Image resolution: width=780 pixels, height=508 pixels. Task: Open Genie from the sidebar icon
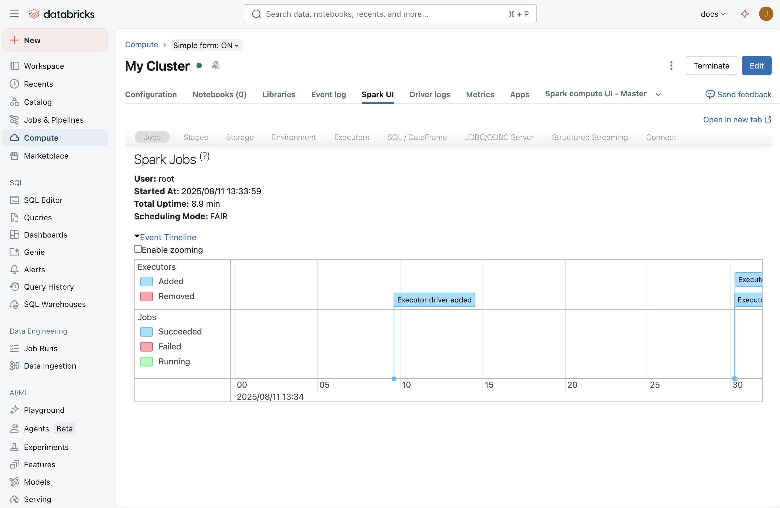tap(14, 252)
